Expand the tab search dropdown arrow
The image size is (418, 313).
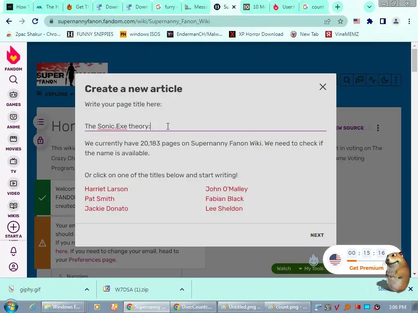[x=369, y=7]
